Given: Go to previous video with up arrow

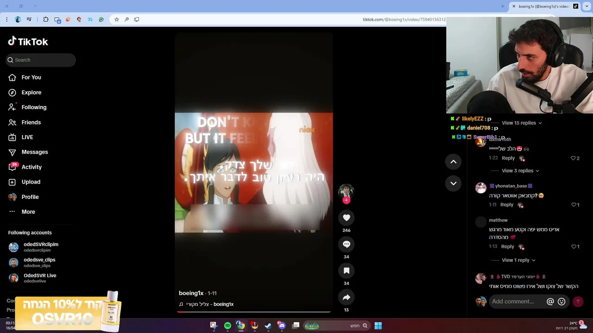Looking at the screenshot, I should 454,161.
